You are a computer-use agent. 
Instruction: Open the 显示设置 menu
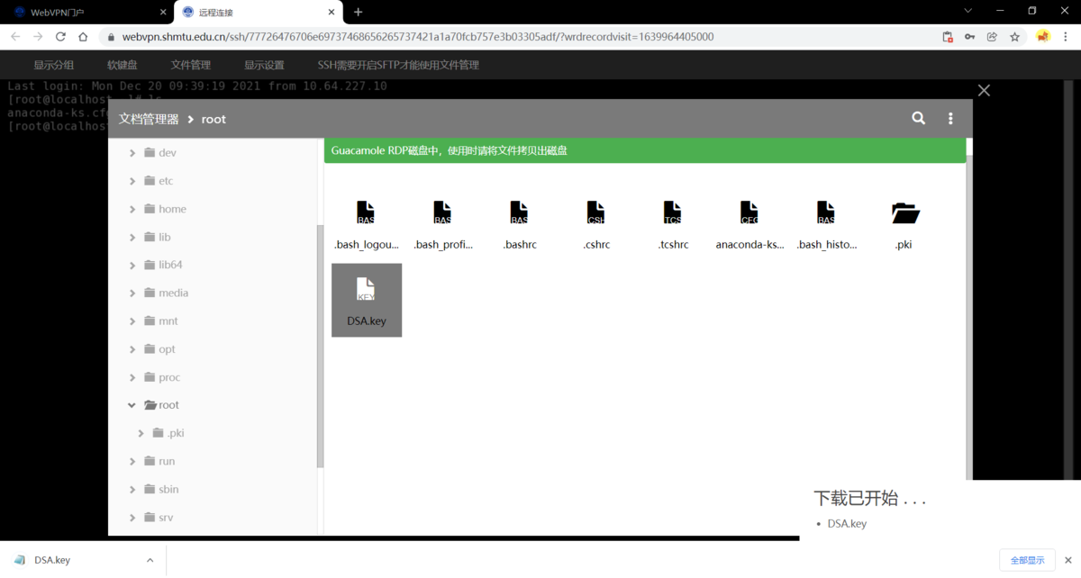[x=264, y=65]
